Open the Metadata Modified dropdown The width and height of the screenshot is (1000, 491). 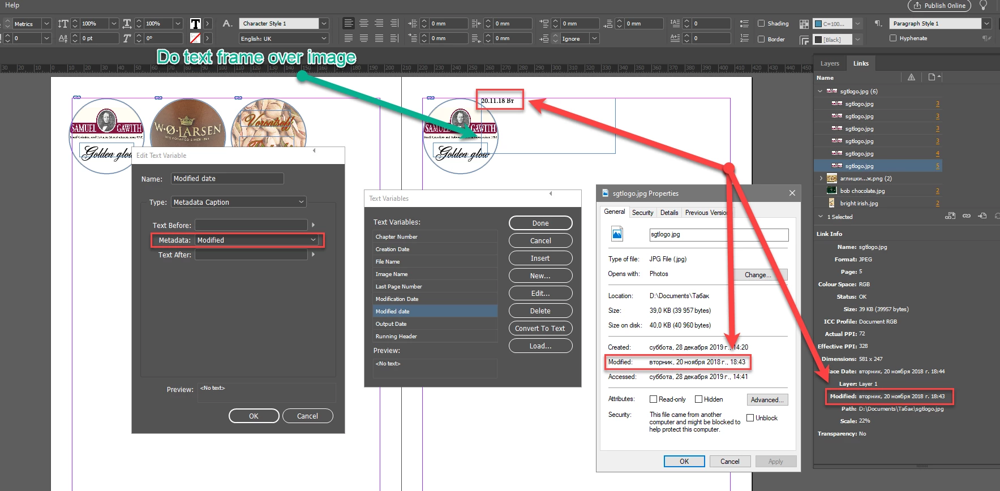tap(256, 240)
